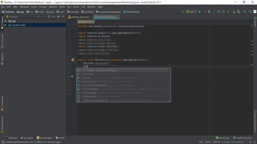
Task: Open the Analyze menu
Action: tap(43, 7)
